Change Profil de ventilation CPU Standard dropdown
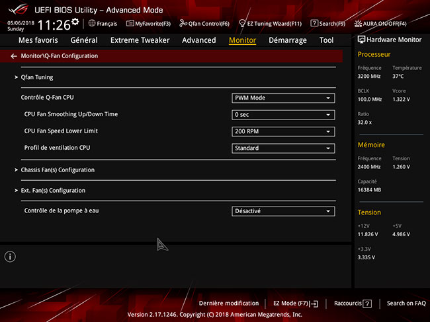This screenshot has height=322, width=430. pos(283,148)
